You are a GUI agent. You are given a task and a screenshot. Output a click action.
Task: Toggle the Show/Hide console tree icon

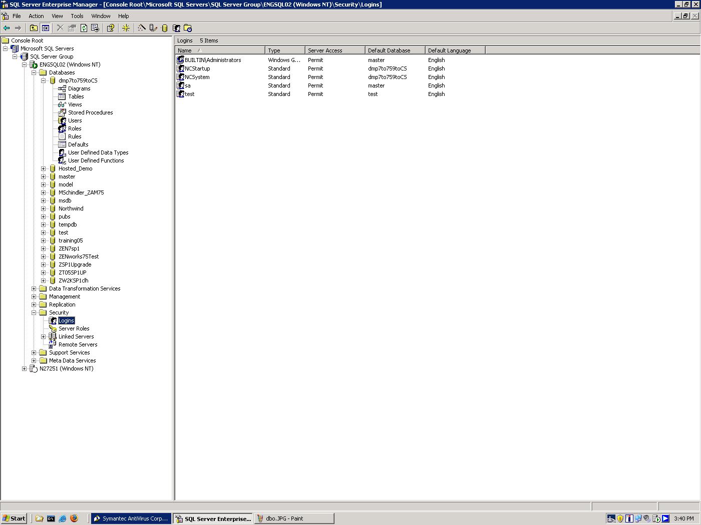coord(45,28)
